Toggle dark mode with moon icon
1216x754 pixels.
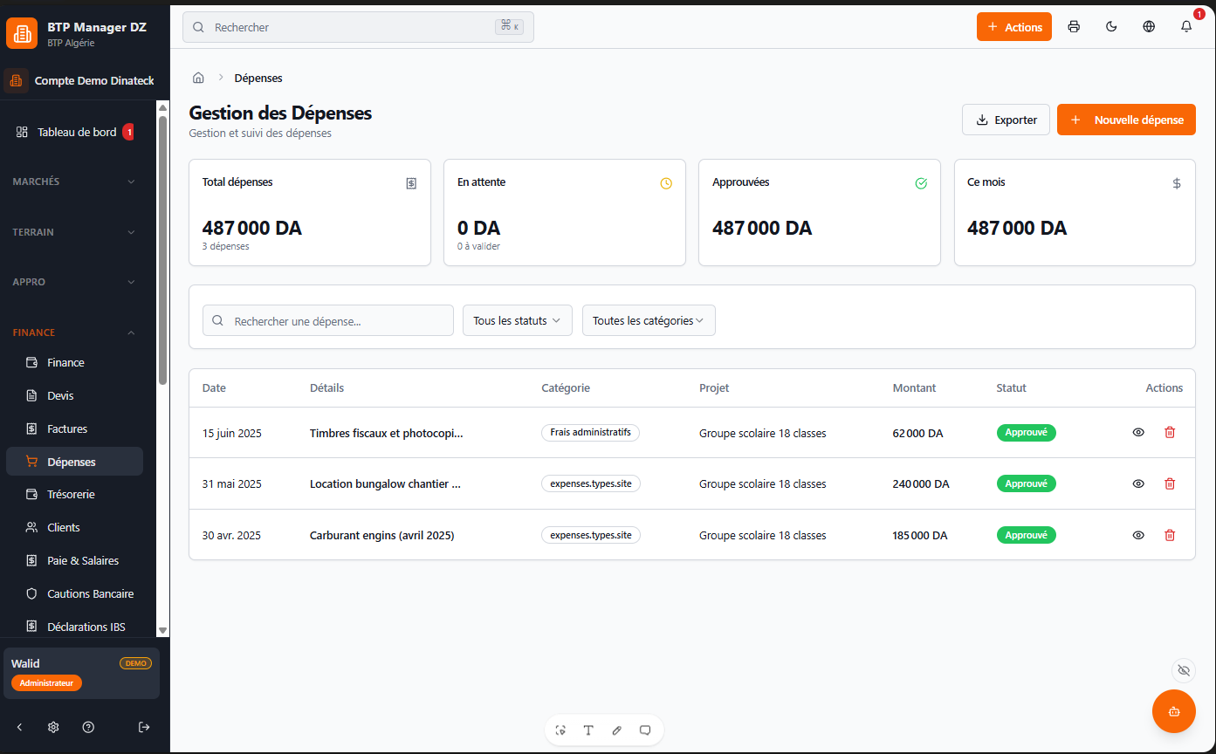(1111, 27)
